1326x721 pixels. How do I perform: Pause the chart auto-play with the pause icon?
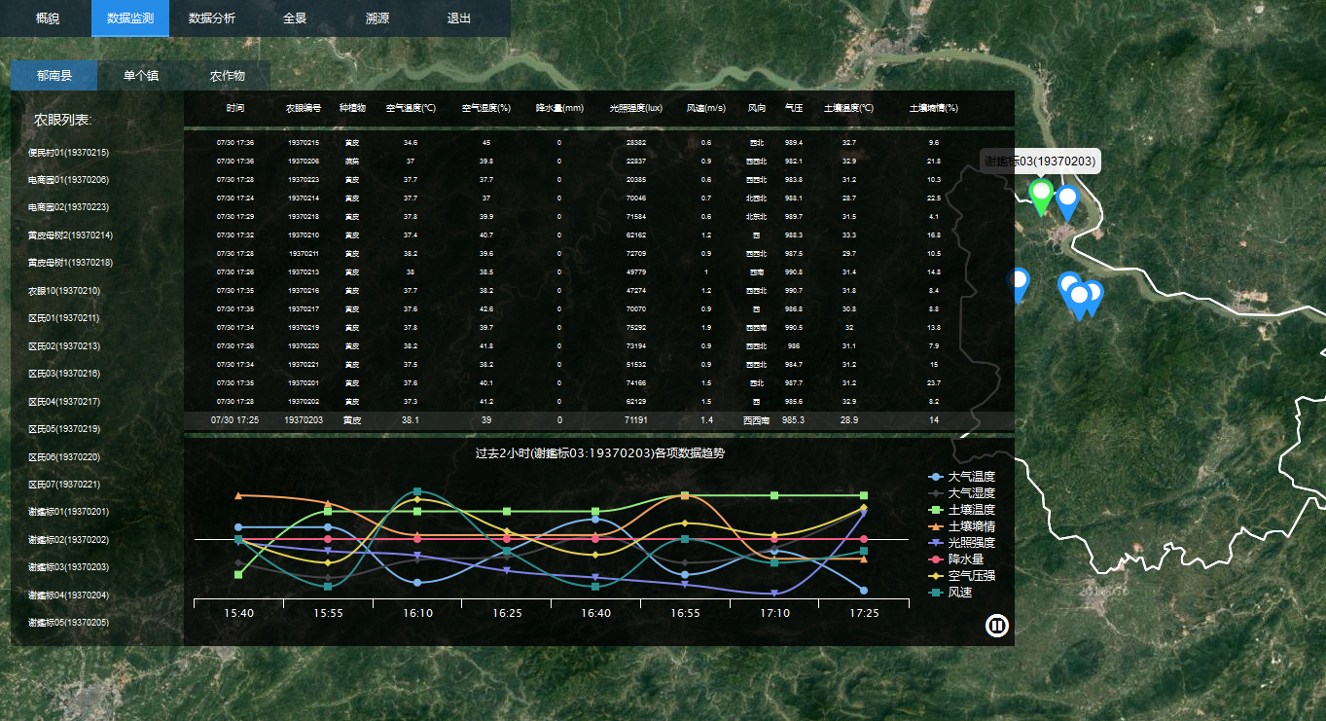[996, 626]
